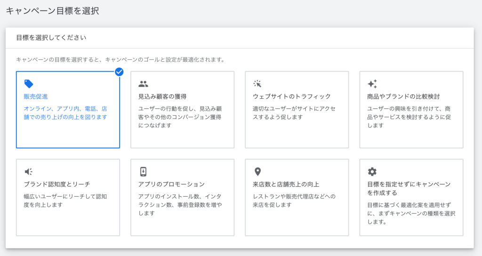This screenshot has height=256, width=482.
Task: Click the app install description text アプリのインストール数
Action: [x=180, y=205]
